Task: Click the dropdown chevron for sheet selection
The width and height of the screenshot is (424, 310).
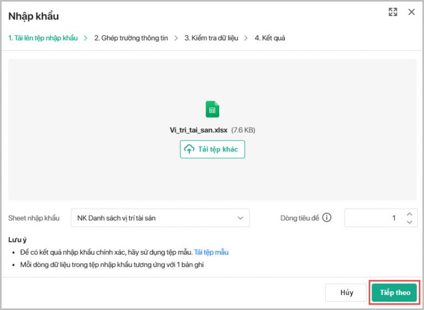Action: pyautogui.click(x=241, y=218)
